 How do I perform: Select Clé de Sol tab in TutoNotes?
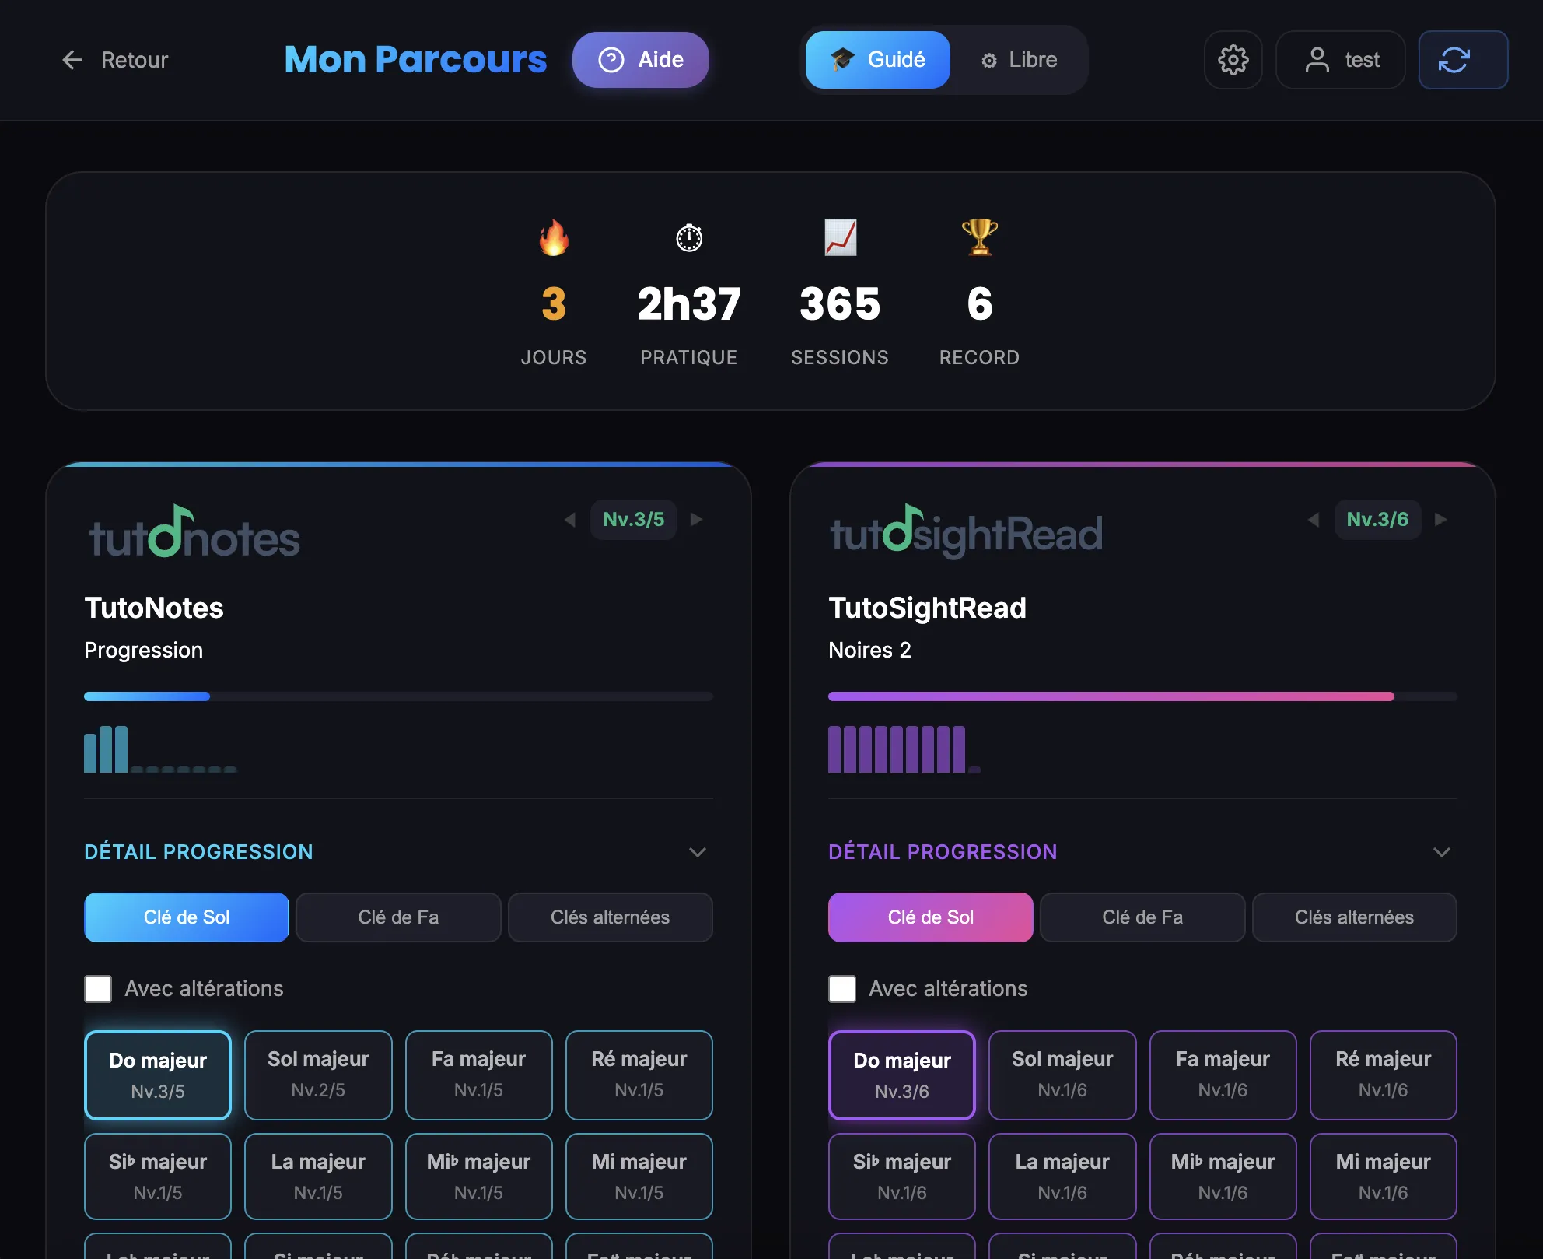(x=187, y=917)
